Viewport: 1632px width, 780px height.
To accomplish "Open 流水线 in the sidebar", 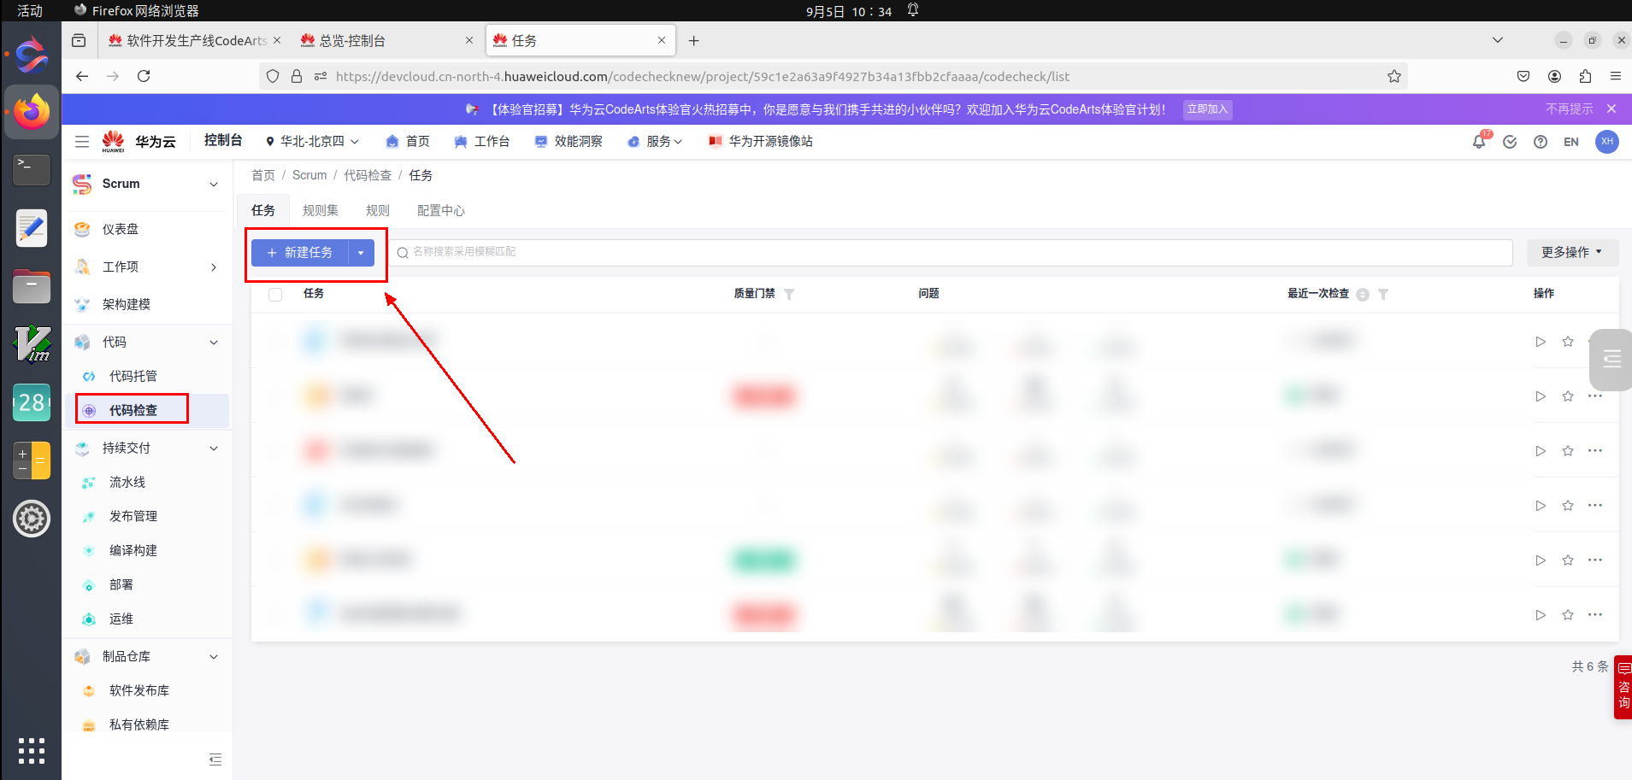I will pos(127,482).
